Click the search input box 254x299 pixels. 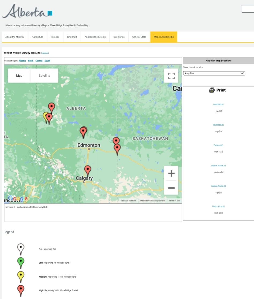point(248,9)
